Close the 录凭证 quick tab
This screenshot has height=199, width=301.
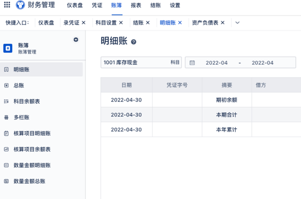[x=83, y=23]
